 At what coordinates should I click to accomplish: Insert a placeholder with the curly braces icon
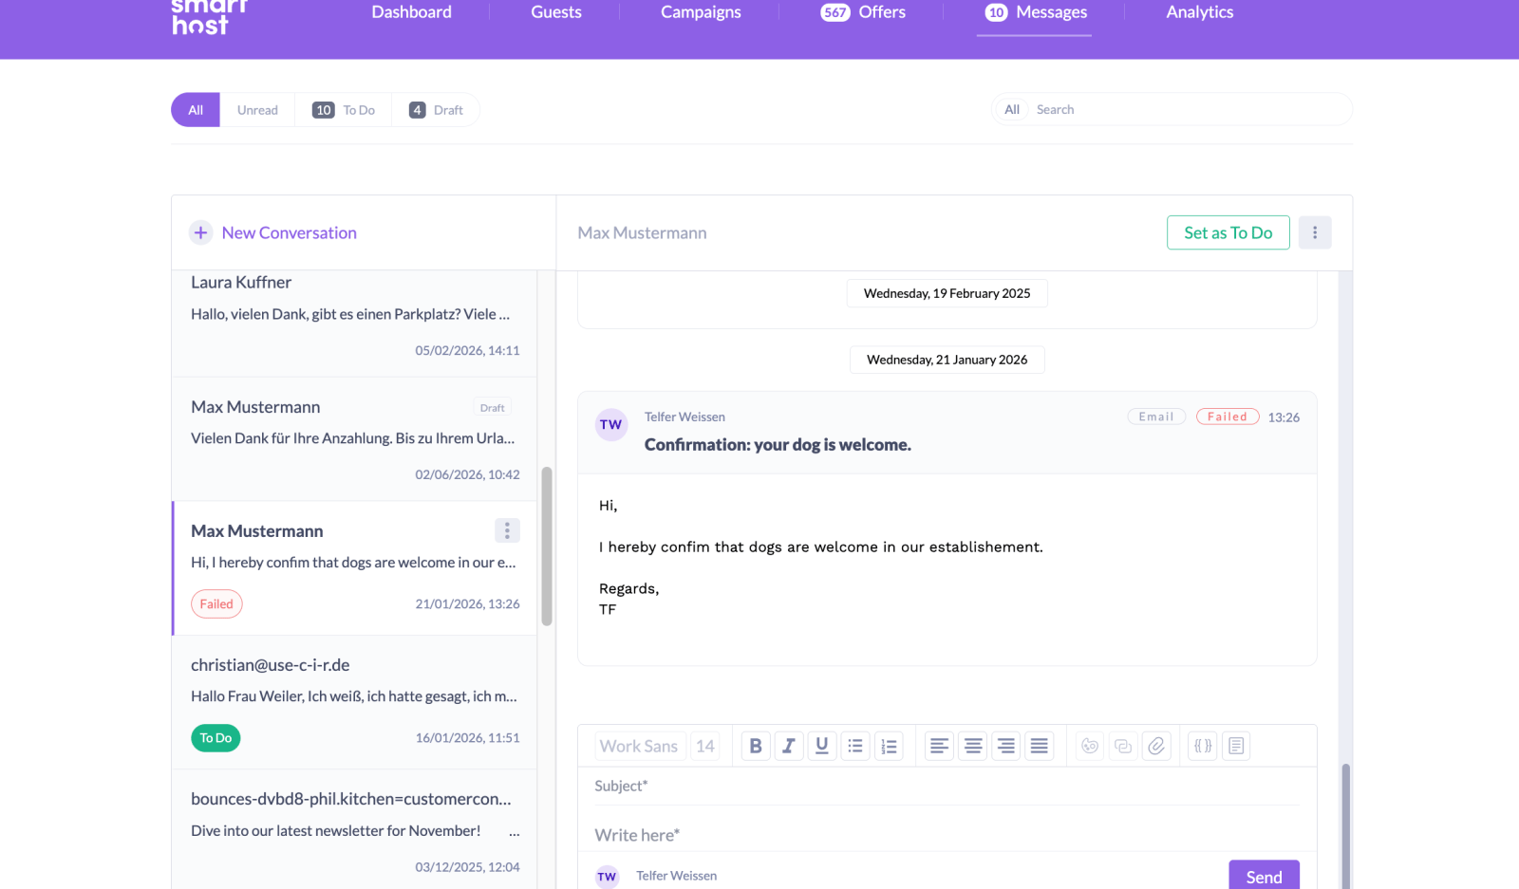(x=1203, y=746)
